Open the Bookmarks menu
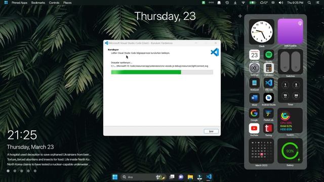The image size is (324, 182). 38,3
